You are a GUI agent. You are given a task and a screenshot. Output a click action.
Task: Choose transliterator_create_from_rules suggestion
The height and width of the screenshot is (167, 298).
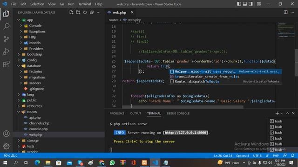(x=225, y=77)
